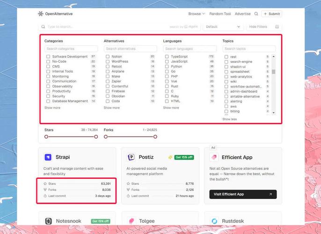Tick the Rust language checkbox
Screen dimensions: 321x234
[167, 87]
